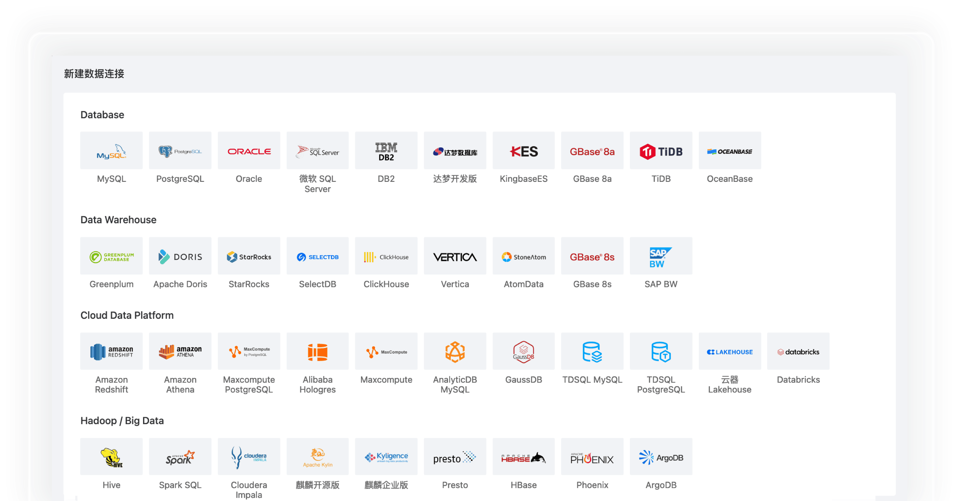Click the 新建数据连接 page title
The width and height of the screenshot is (958, 501).
(94, 74)
